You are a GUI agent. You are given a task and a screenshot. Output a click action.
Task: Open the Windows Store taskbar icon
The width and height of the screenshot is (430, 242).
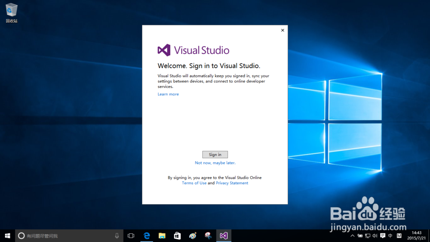pos(178,236)
